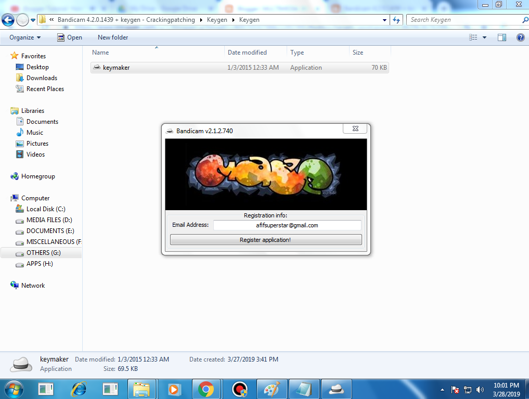529x399 pixels.
Task: Select the keymaker file row
Action: [x=240, y=68]
